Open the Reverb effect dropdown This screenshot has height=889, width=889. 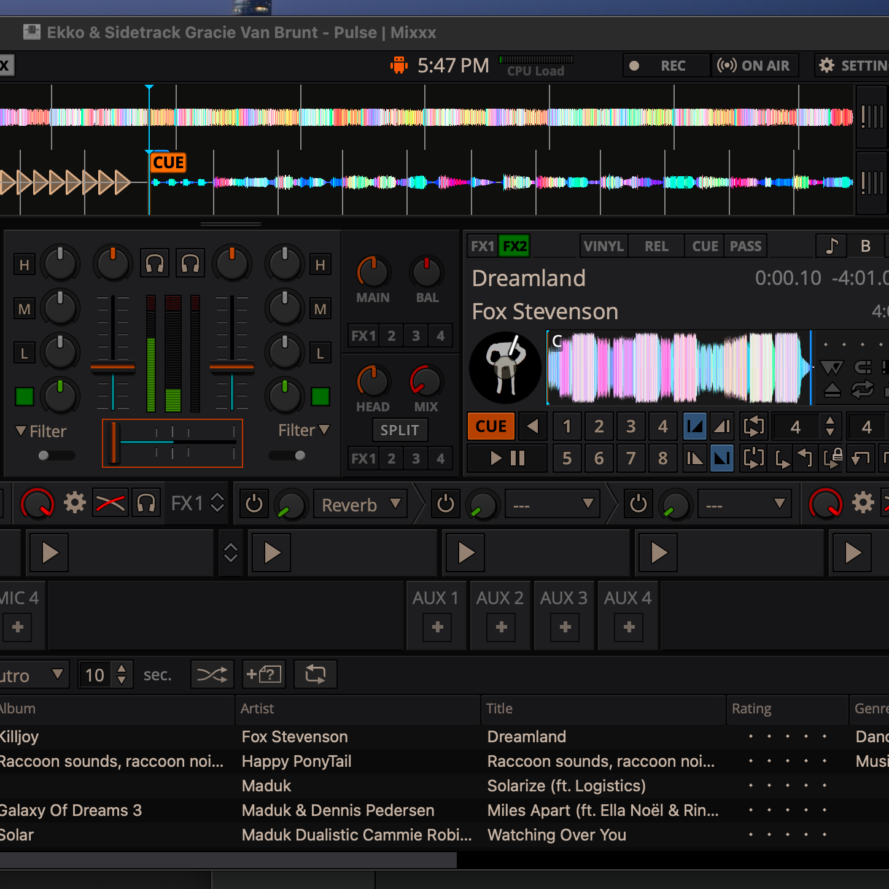[361, 505]
